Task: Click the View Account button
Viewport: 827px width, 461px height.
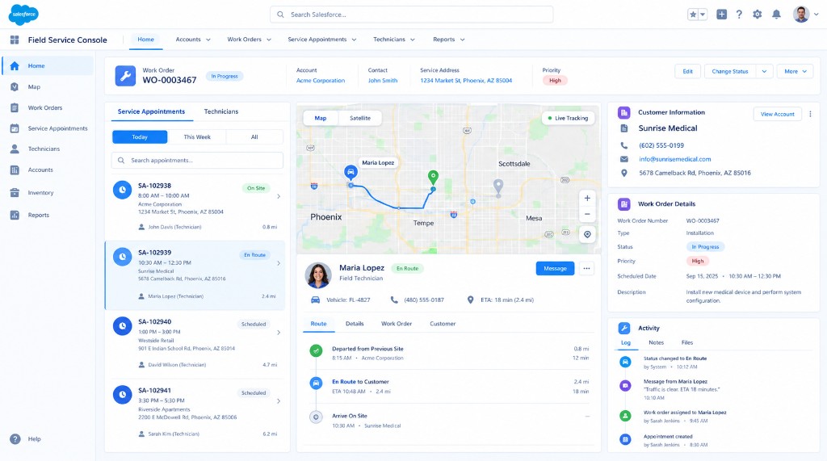Action: pos(778,114)
